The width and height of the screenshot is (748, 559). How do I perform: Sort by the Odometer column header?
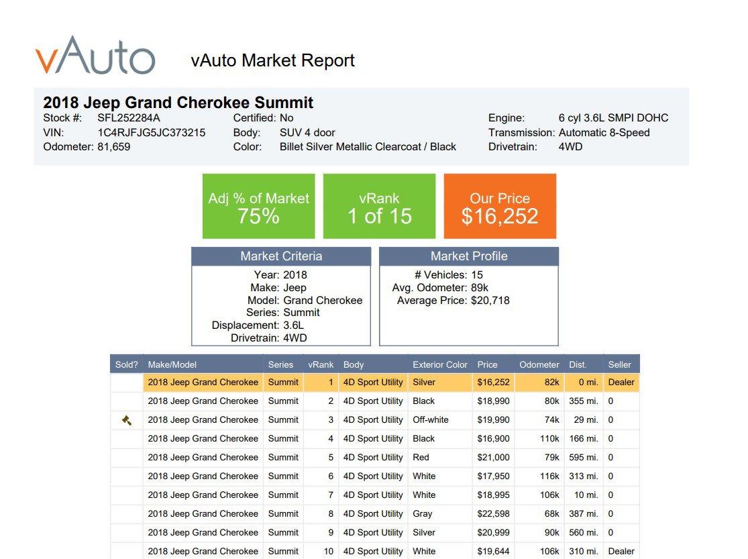coord(539,364)
